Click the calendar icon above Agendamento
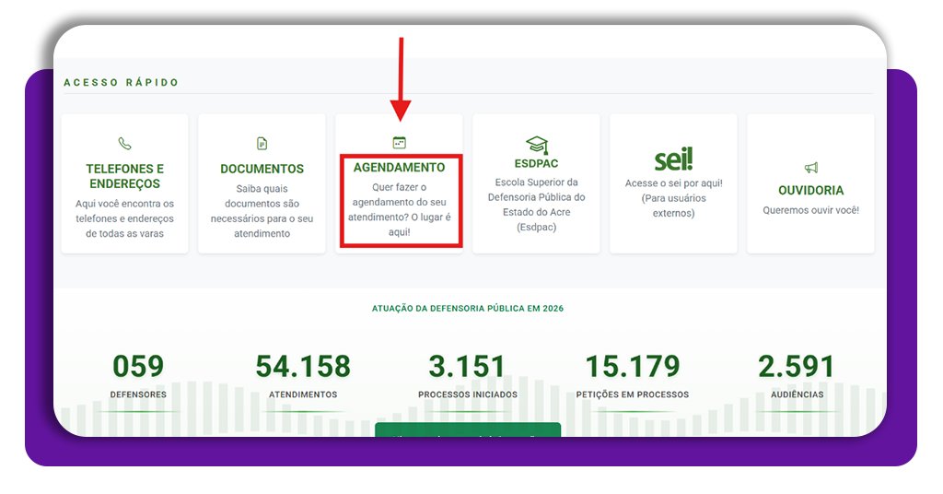The height and width of the screenshot is (494, 943). (399, 143)
